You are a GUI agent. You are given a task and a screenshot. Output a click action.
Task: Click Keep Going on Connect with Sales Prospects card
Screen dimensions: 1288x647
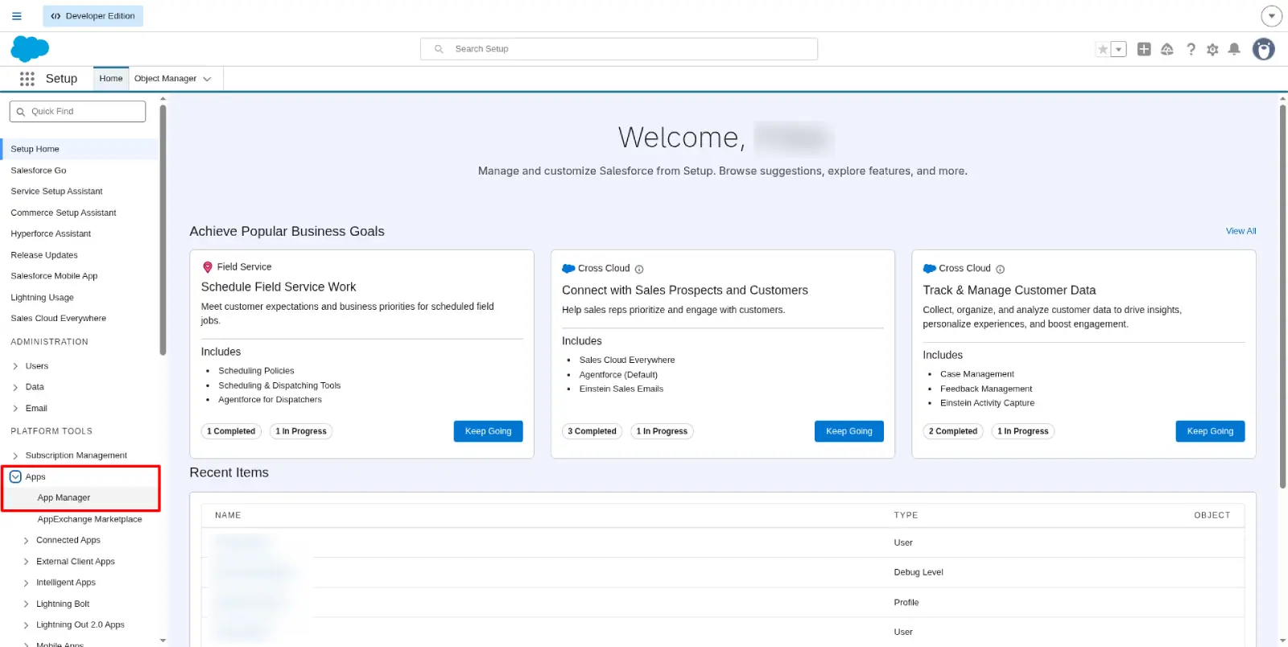coord(849,431)
